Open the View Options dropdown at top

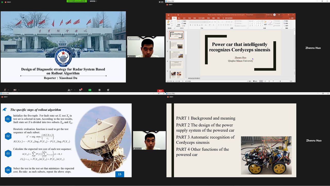click(x=93, y=1)
